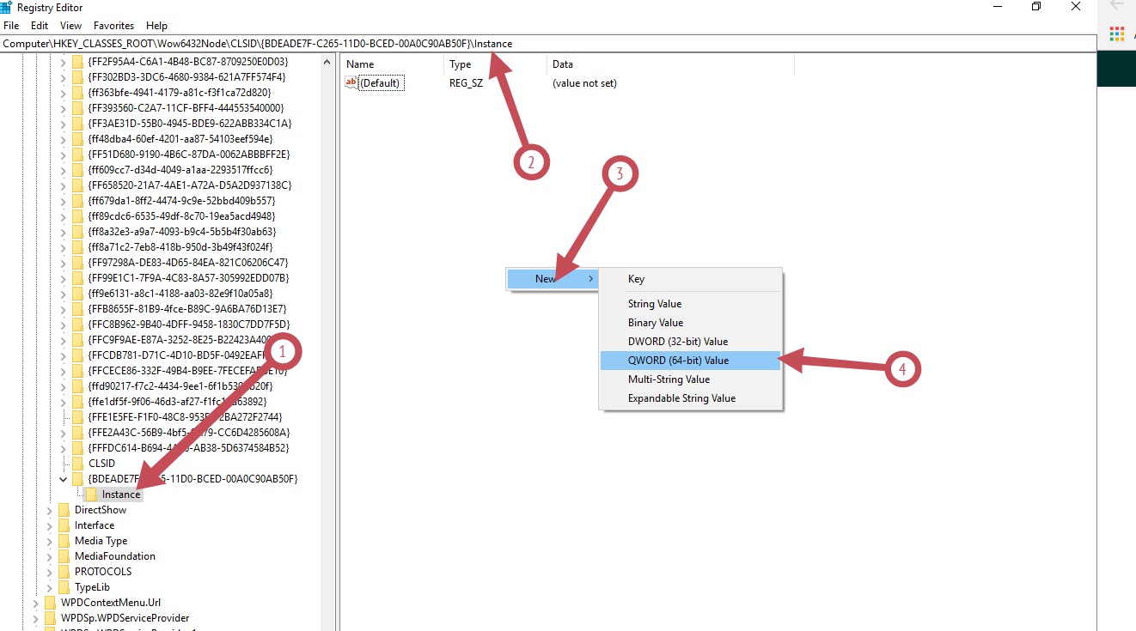Open the Favorites menu
The width and height of the screenshot is (1136, 631).
tap(113, 26)
